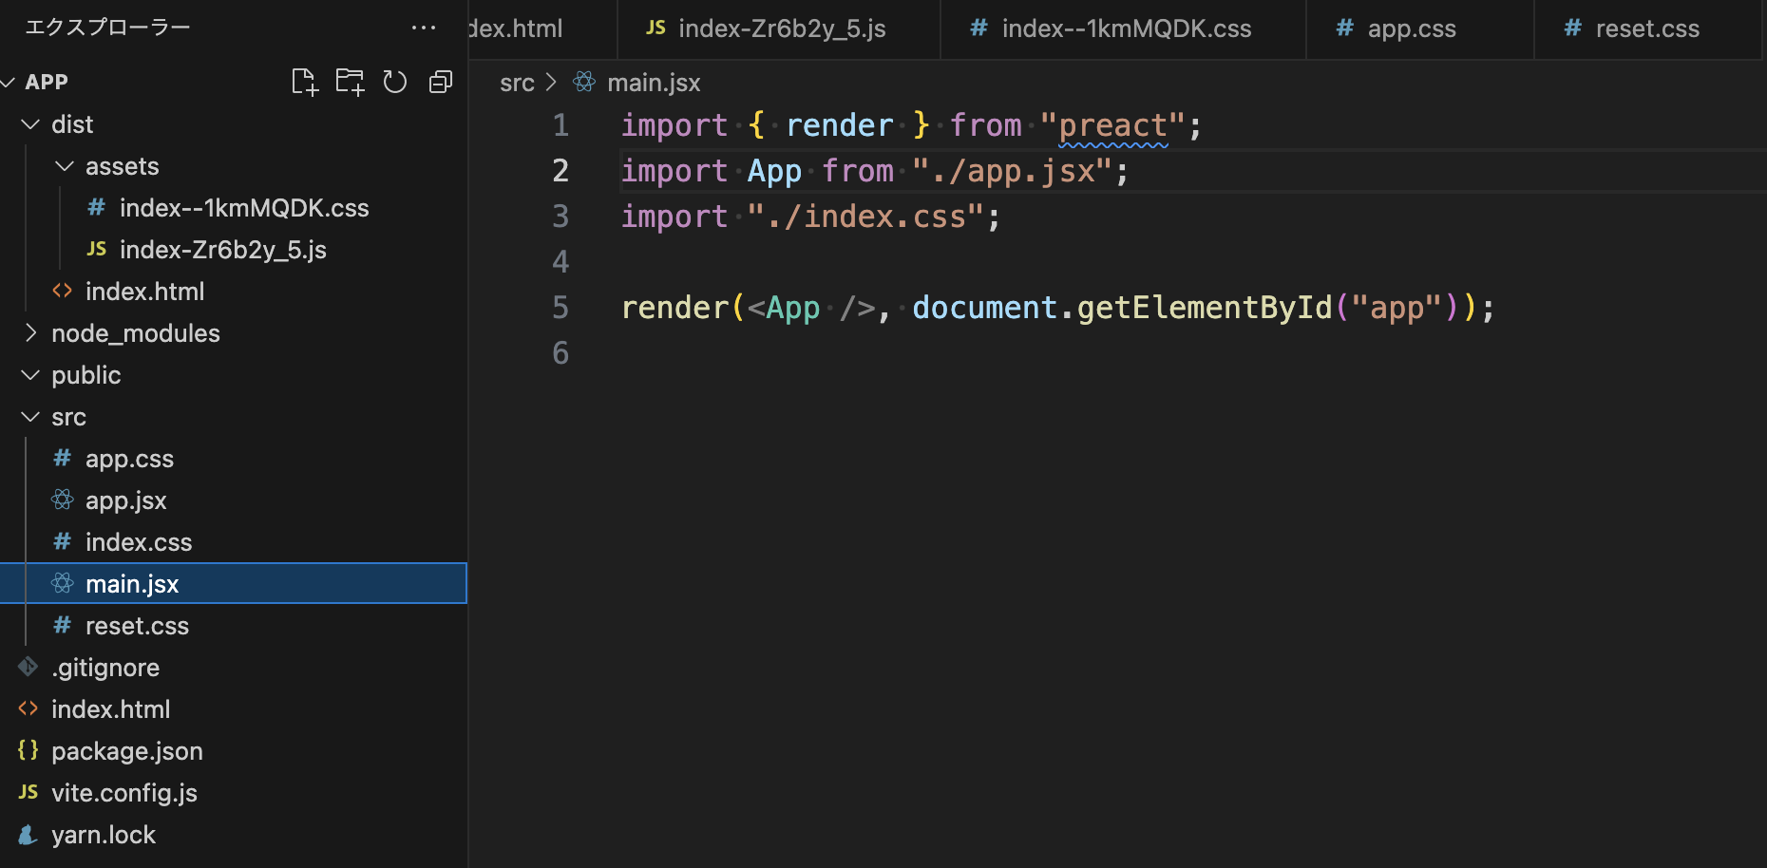1767x868 pixels.
Task: Click the React icon next to app.jsx
Action: (62, 500)
